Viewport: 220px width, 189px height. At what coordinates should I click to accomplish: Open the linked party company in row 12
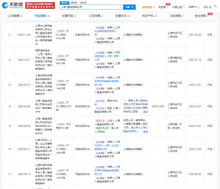click(x=107, y=56)
